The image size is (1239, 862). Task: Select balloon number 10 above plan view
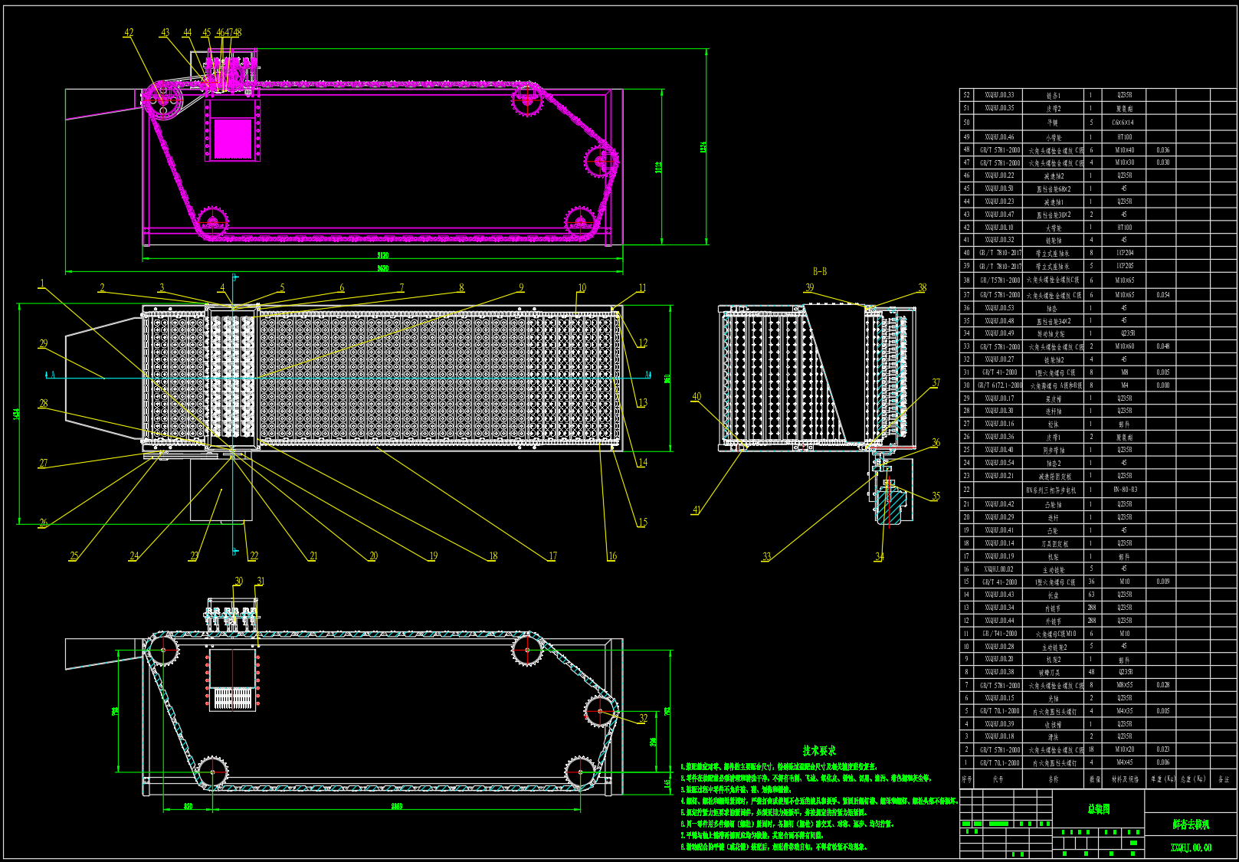pyautogui.click(x=582, y=288)
